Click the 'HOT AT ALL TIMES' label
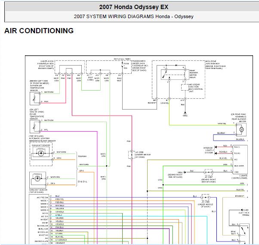 point(122,59)
